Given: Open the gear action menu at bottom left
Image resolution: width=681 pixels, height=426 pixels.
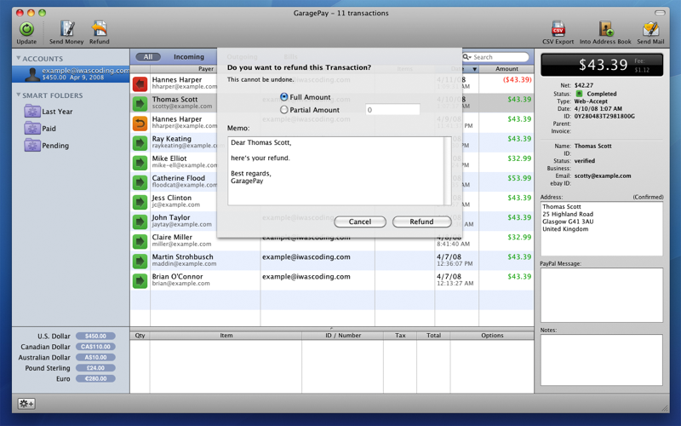Looking at the screenshot, I should (x=26, y=404).
